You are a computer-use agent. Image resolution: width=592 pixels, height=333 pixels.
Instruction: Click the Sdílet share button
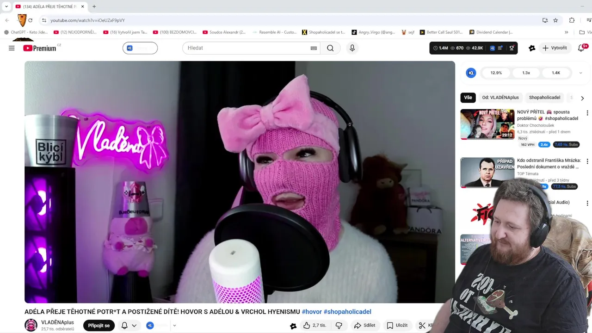tap(364, 326)
